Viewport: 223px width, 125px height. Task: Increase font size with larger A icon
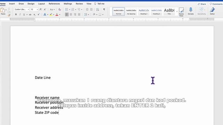pos(41,9)
